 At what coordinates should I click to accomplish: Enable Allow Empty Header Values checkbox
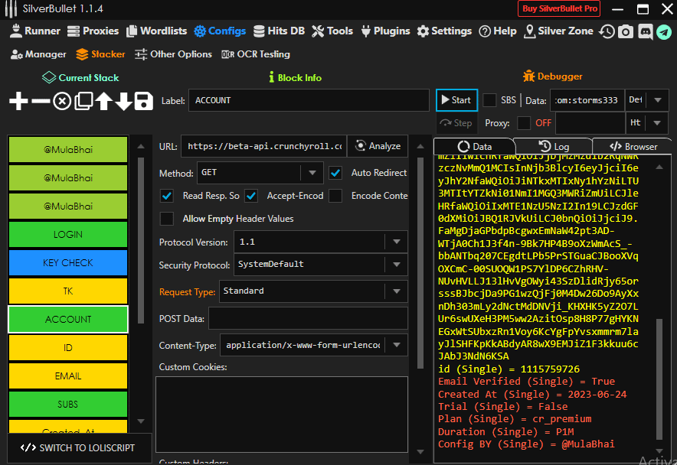(x=167, y=219)
